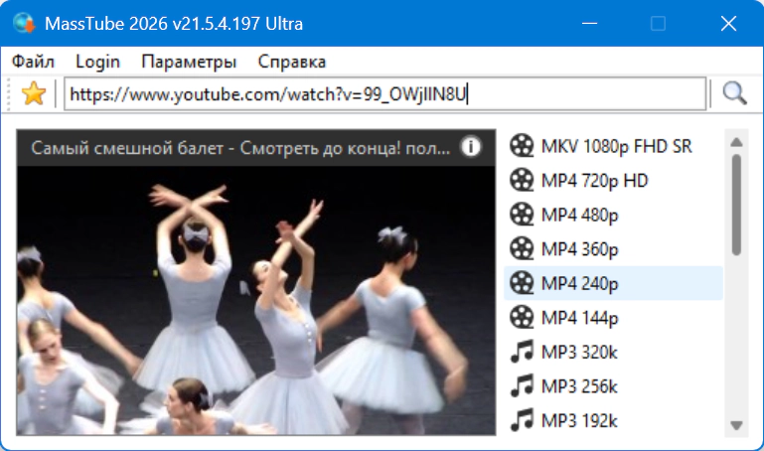Viewport: 764px width, 451px height.
Task: Open the Login menu
Action: coord(98,62)
